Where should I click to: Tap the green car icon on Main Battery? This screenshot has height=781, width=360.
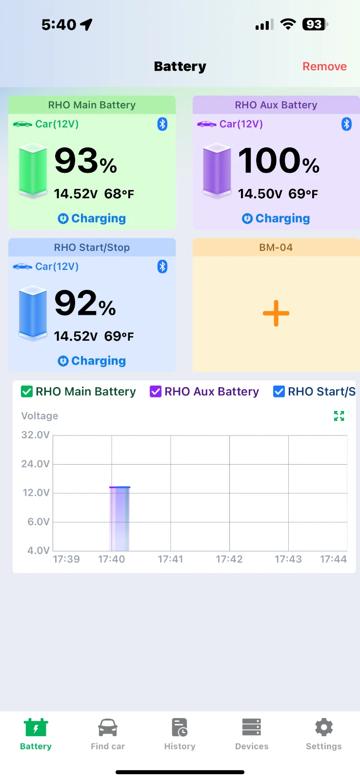point(22,124)
